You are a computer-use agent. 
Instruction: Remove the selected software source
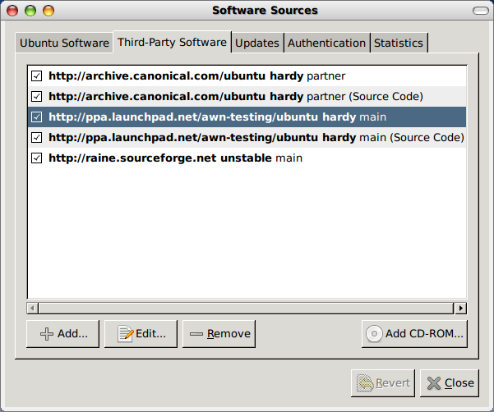click(219, 334)
